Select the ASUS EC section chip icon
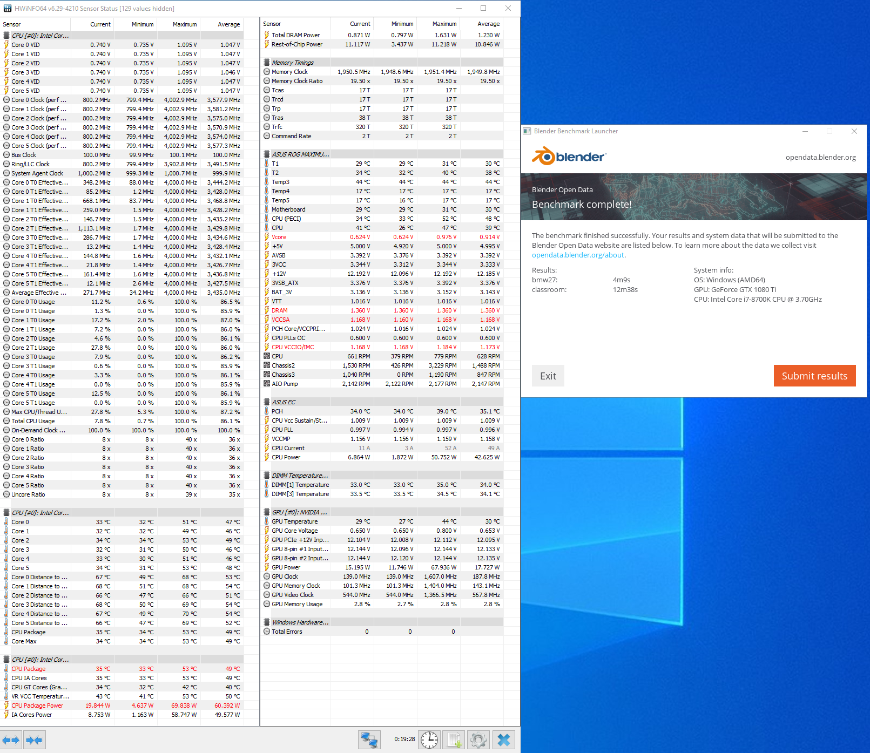The height and width of the screenshot is (753, 870). click(x=267, y=402)
